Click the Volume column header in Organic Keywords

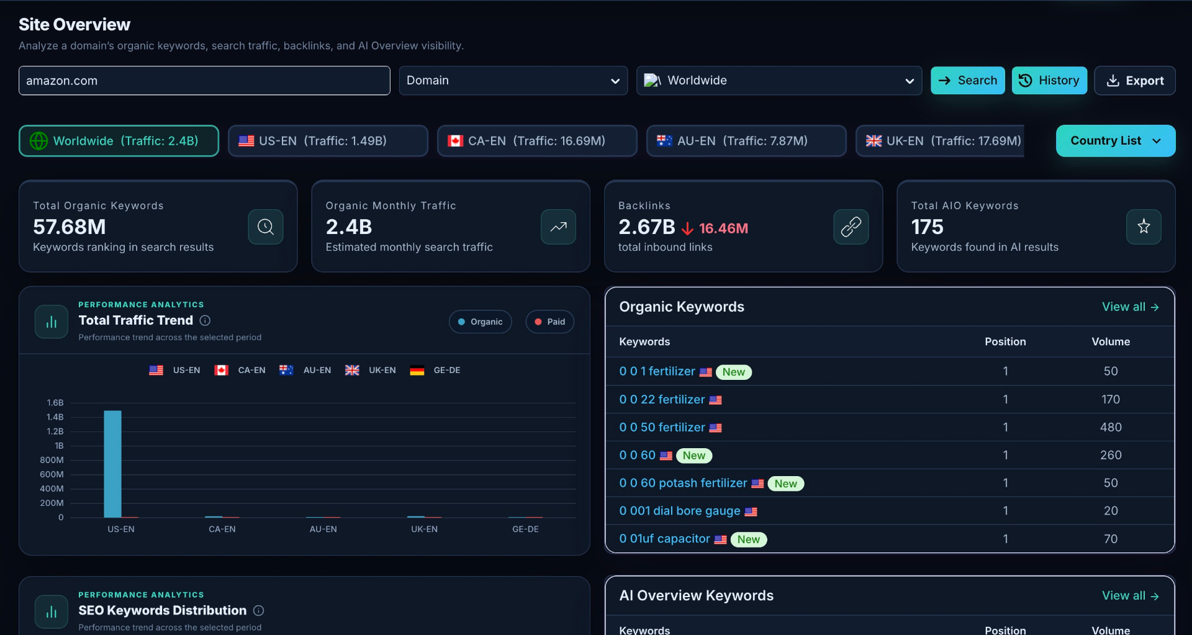[1111, 341]
